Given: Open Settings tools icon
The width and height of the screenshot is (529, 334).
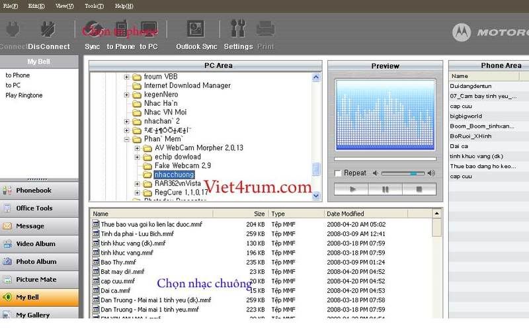Looking at the screenshot, I should pos(238,28).
